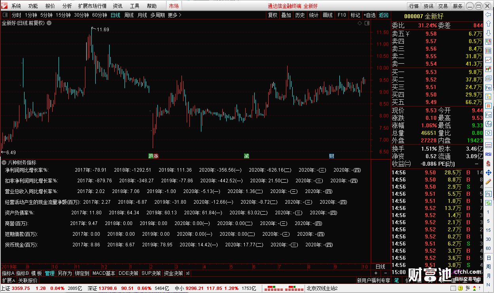Click the 减 marker on chart timeline
This screenshot has width=494, height=293.
click(246, 156)
